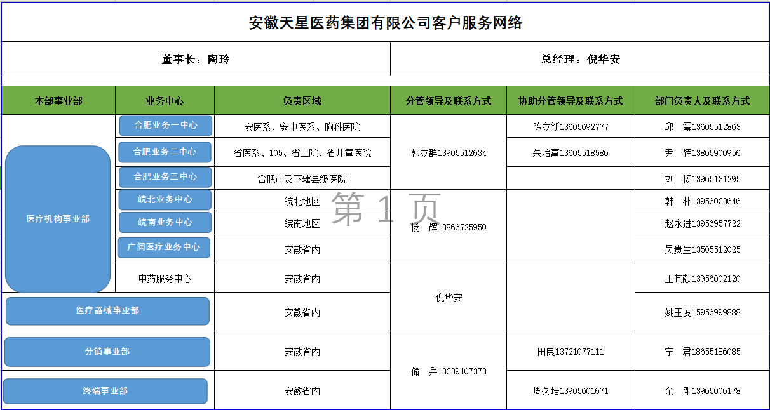Screen dimensions: 770x410
Task: Select the 皖北地区 cell
Action: [x=302, y=201]
